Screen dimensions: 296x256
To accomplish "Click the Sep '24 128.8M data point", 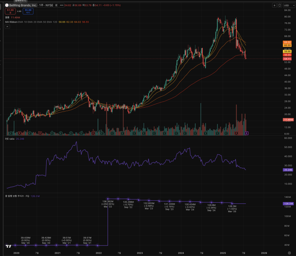I will [212, 202].
